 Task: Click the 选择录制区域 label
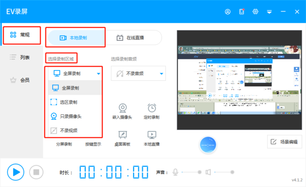(61, 59)
